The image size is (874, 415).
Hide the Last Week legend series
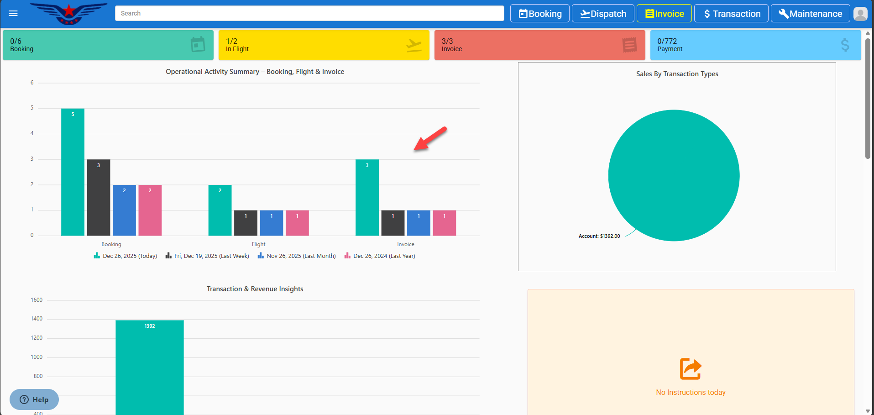tap(207, 256)
